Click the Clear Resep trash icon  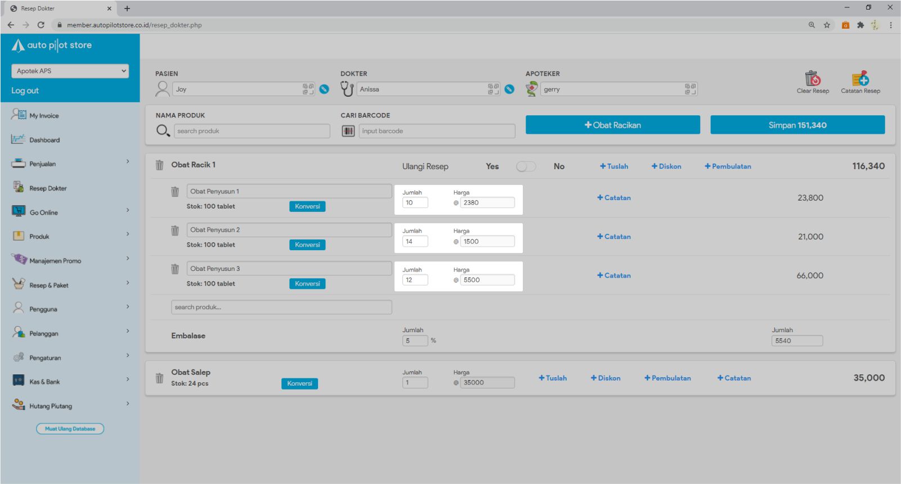point(813,79)
